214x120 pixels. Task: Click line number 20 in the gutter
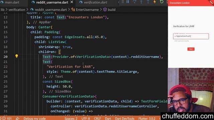click(x=5, y=57)
